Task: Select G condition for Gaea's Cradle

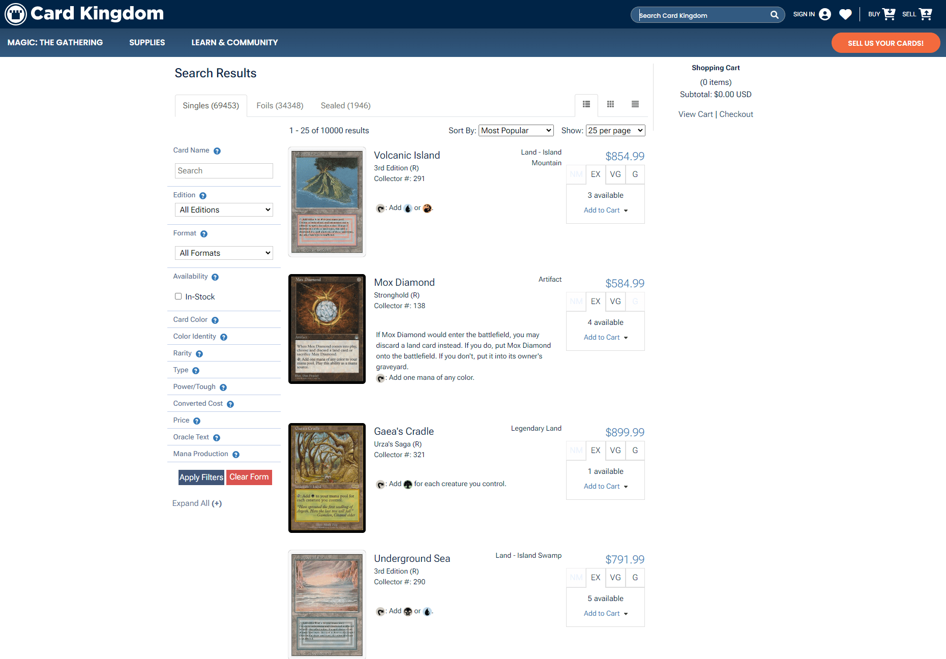Action: pyautogui.click(x=635, y=451)
